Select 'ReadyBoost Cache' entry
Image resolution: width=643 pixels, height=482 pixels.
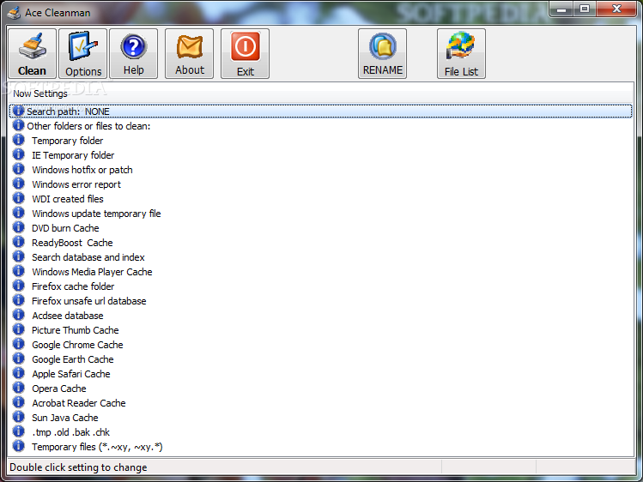point(72,243)
